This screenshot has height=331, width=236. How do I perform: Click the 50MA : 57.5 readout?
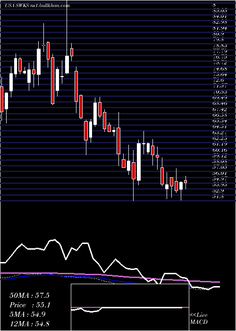(29, 296)
